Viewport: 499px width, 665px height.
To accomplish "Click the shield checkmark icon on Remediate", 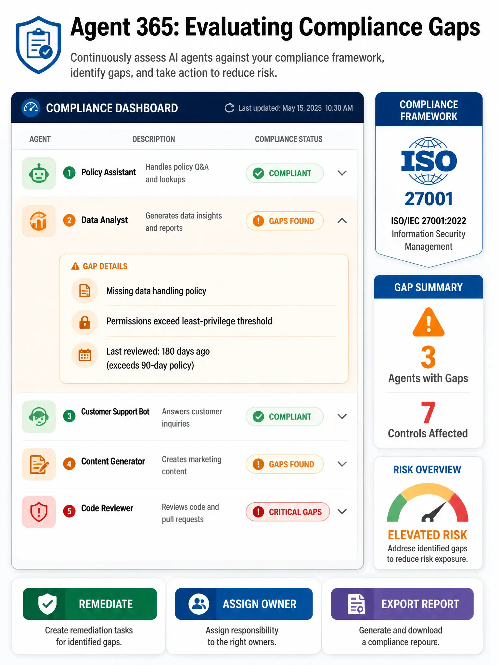I will click(x=47, y=604).
